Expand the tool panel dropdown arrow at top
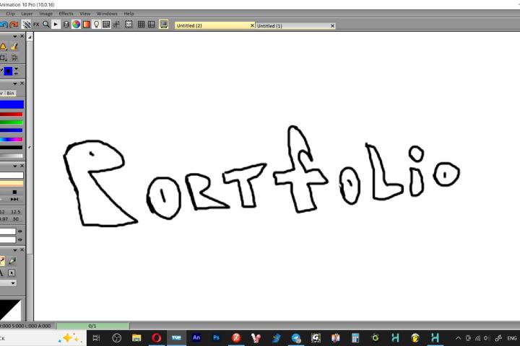 15,36
